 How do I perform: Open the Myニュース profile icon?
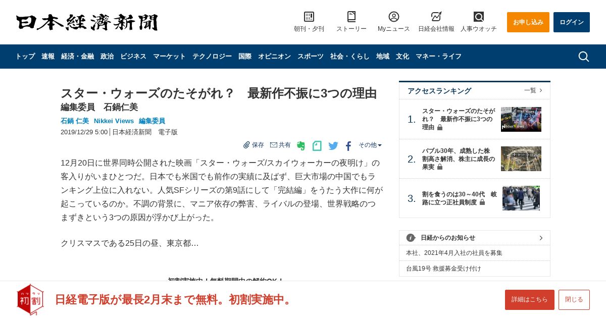394,17
